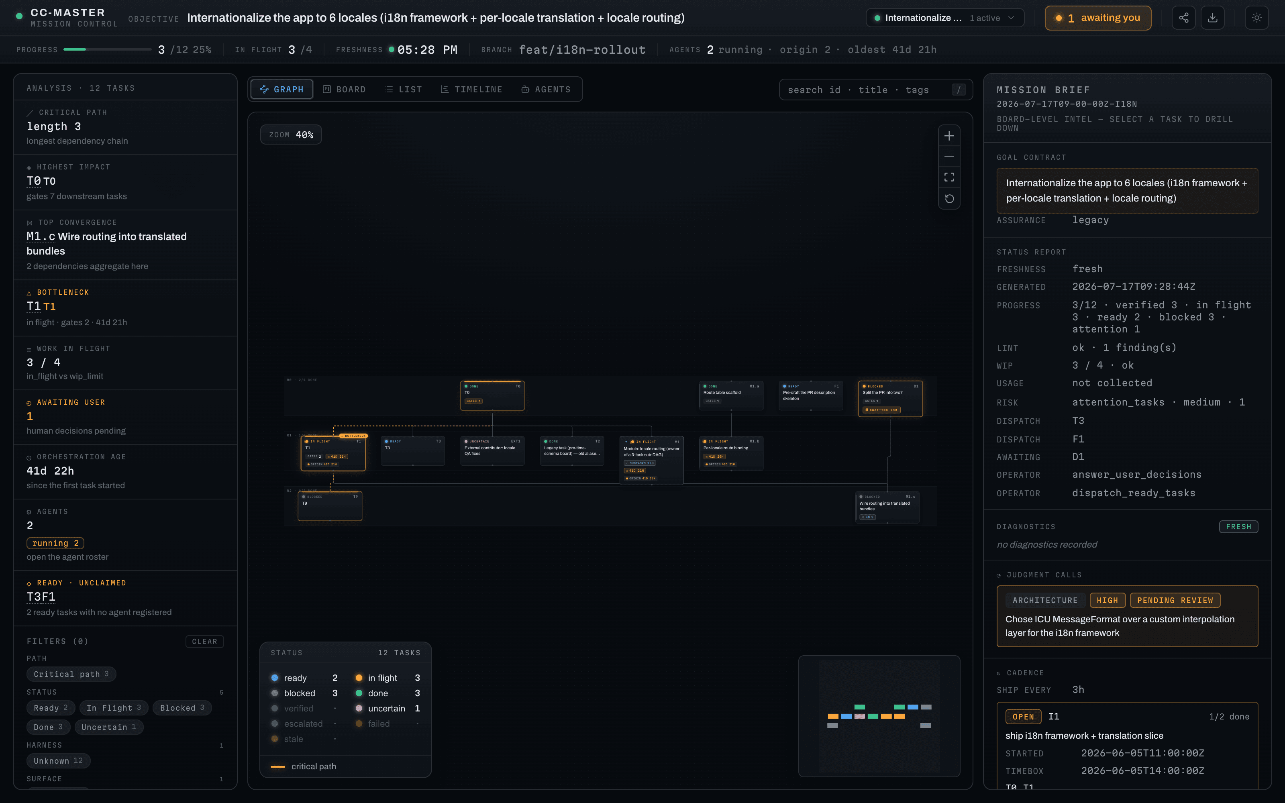Switch to the Board tab
1285x803 pixels.
coord(344,89)
